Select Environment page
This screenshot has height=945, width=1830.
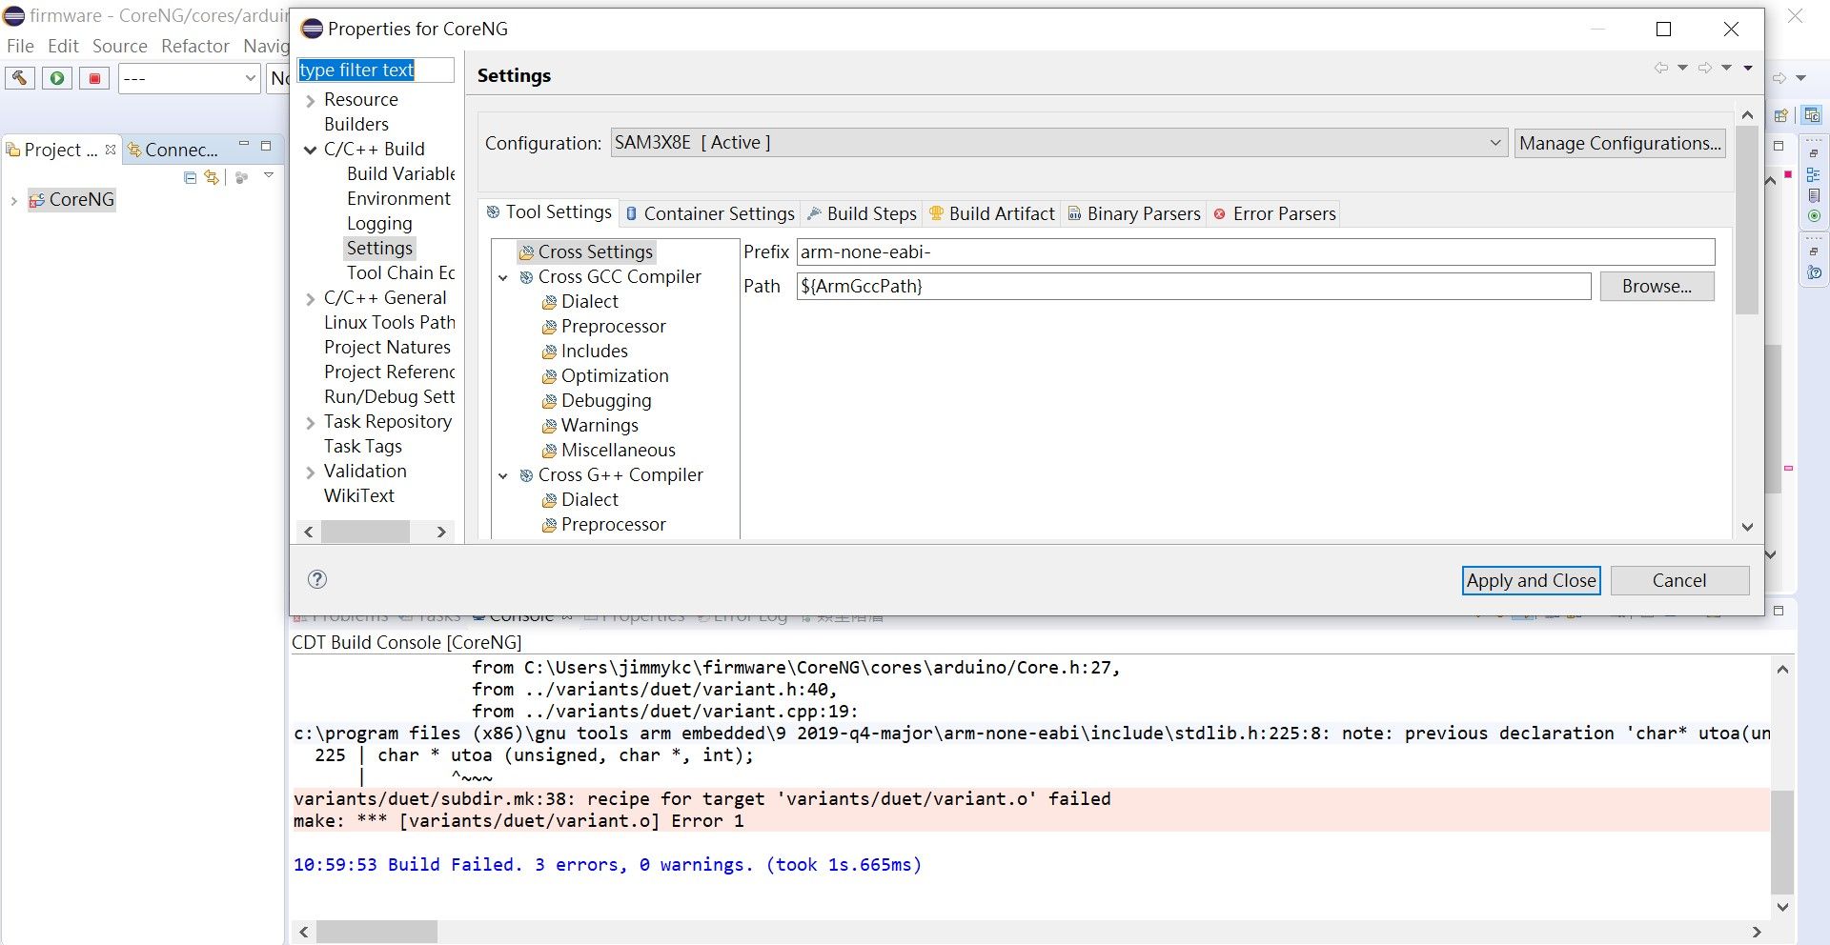coord(398,198)
